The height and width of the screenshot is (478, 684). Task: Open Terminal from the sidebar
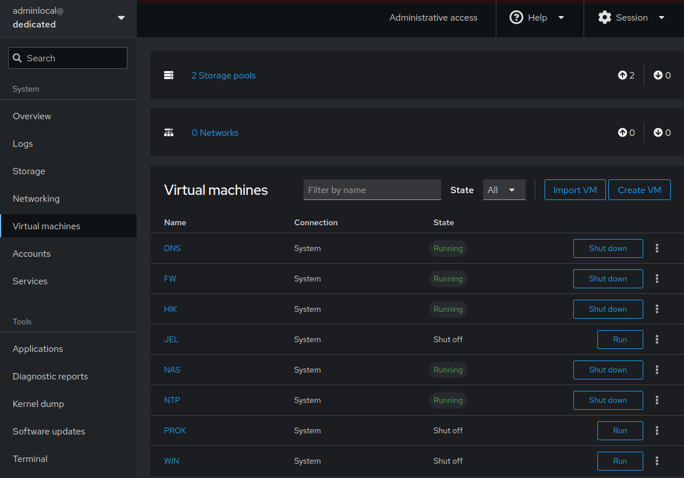click(x=30, y=459)
